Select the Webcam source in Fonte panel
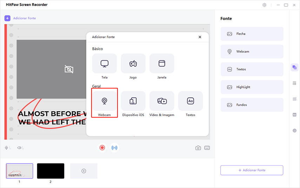 (252, 51)
